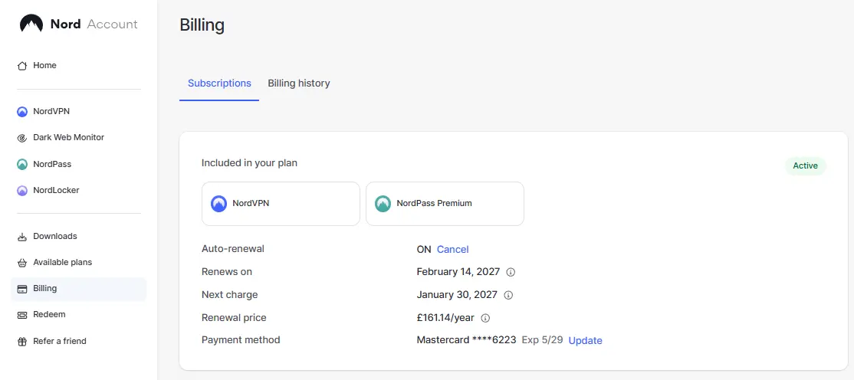
Task: Show info next to Next charge date
Action: tap(509, 295)
